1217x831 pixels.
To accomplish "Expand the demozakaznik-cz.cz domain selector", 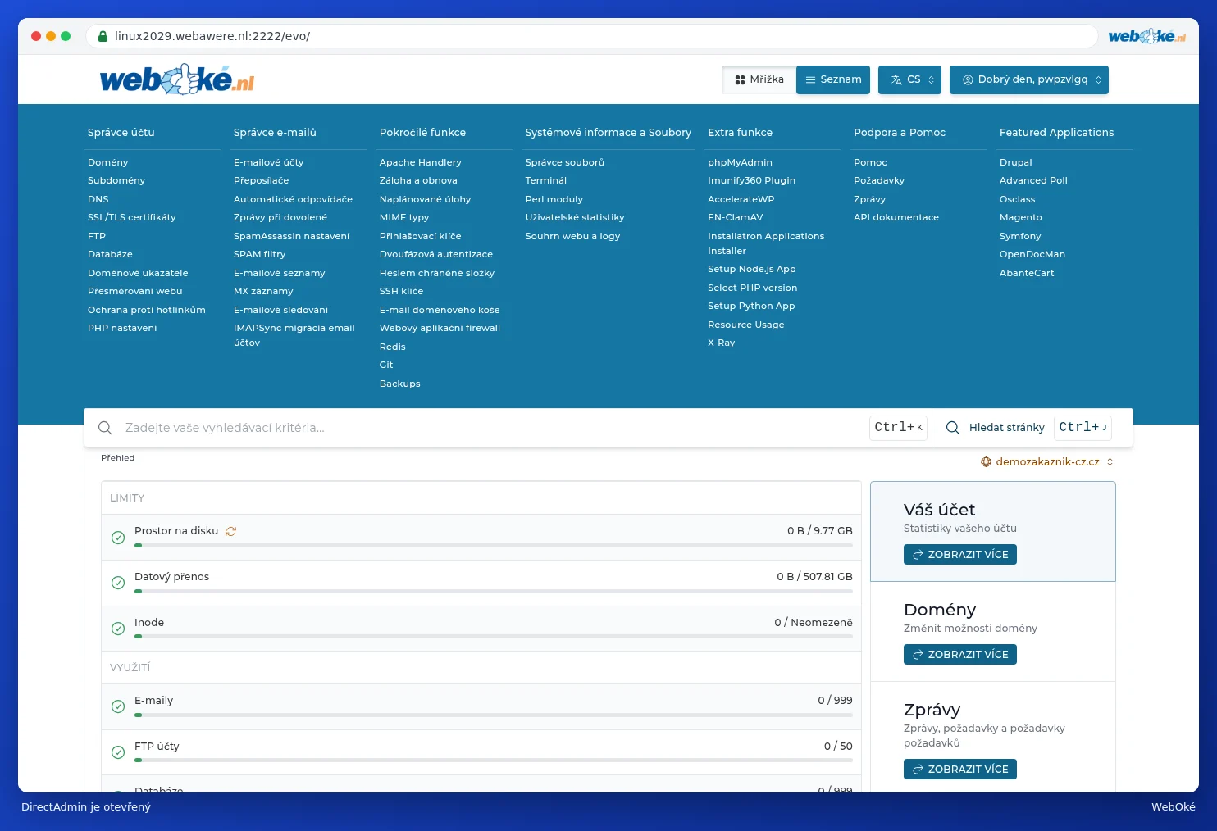I will pyautogui.click(x=1047, y=462).
